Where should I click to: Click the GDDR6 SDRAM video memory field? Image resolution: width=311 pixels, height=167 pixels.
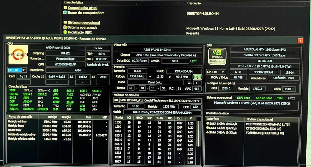[x=263, y=72]
